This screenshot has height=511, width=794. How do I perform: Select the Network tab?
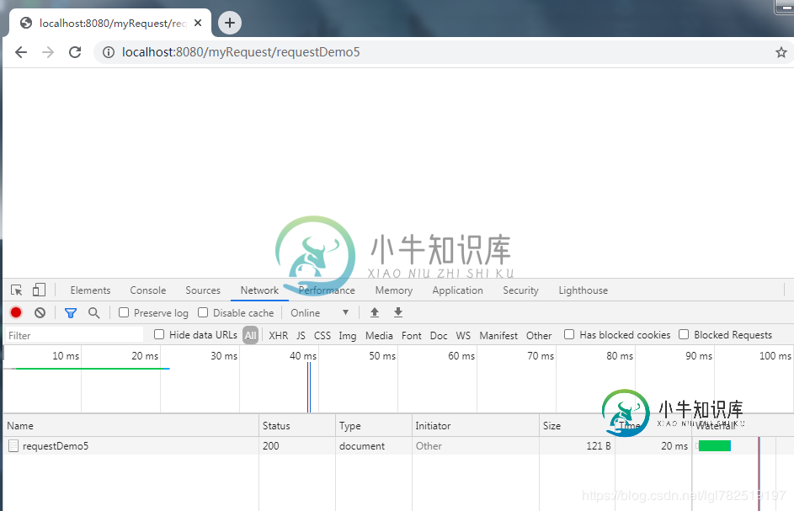(x=259, y=290)
